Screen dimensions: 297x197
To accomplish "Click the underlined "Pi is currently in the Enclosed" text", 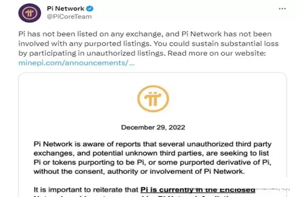I will coord(197,189).
